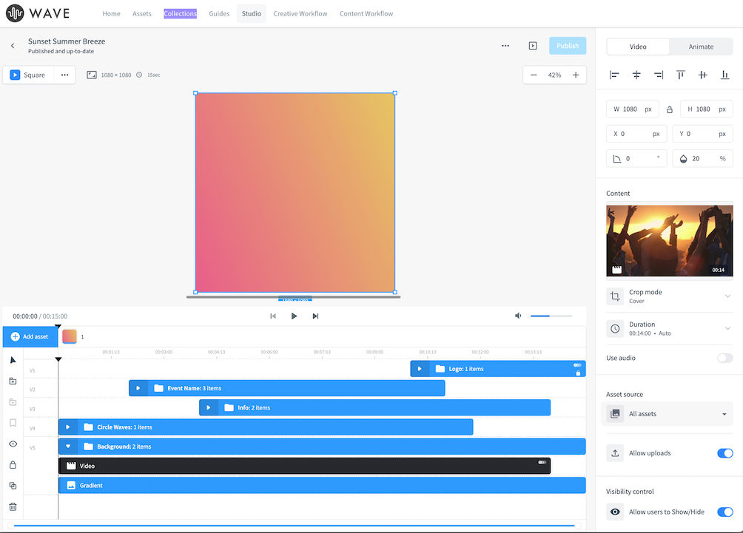Open the Home menu
This screenshot has height=533, width=743.
coord(111,14)
